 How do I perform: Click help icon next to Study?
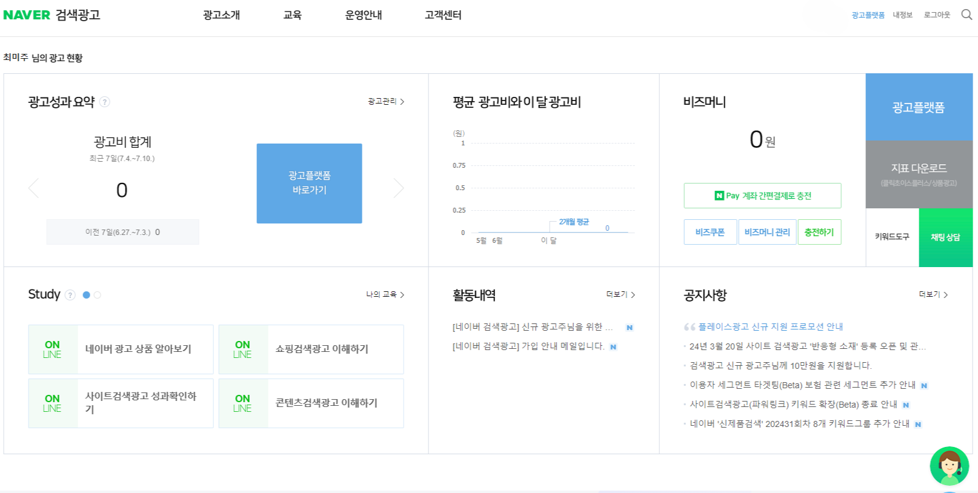tap(70, 295)
